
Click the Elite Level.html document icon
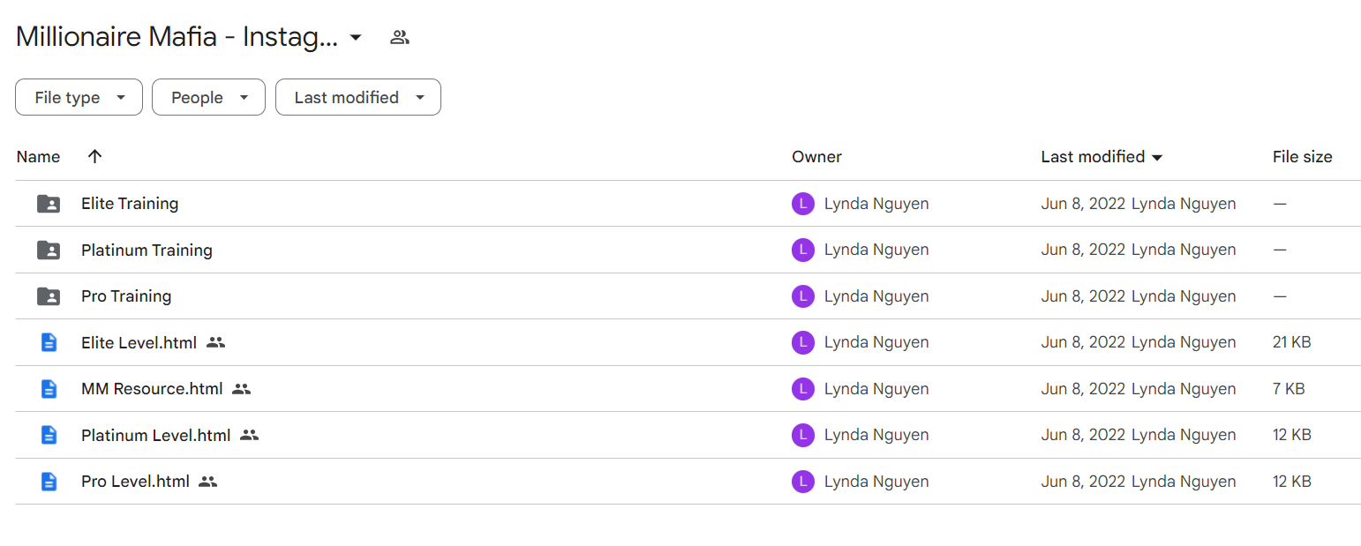point(49,342)
